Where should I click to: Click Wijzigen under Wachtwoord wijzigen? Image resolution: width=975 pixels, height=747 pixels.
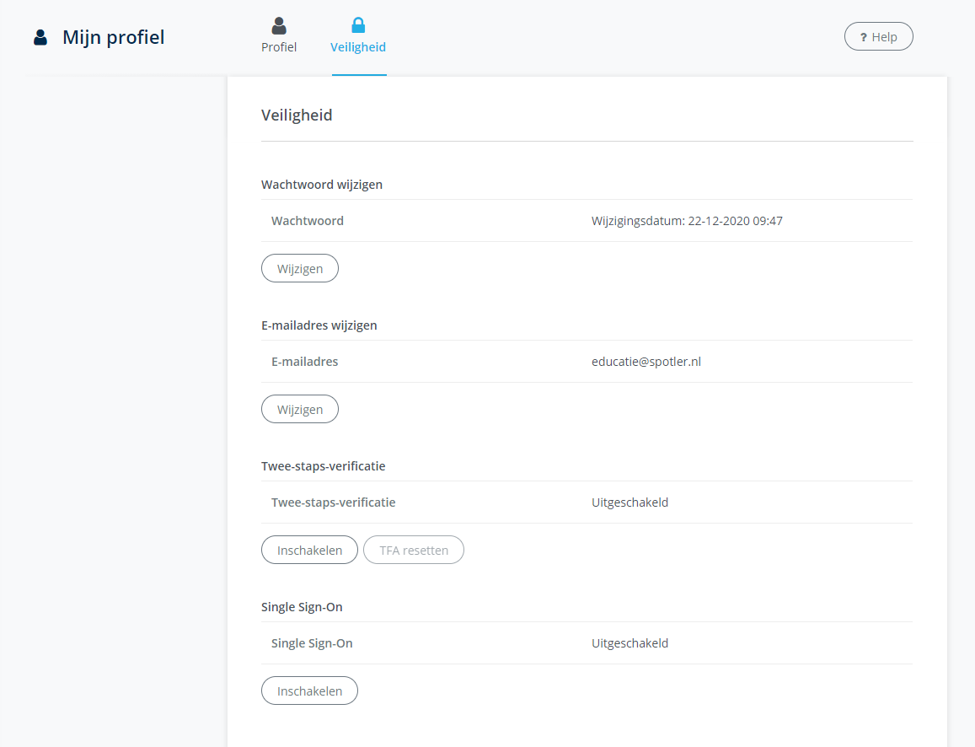(x=300, y=269)
